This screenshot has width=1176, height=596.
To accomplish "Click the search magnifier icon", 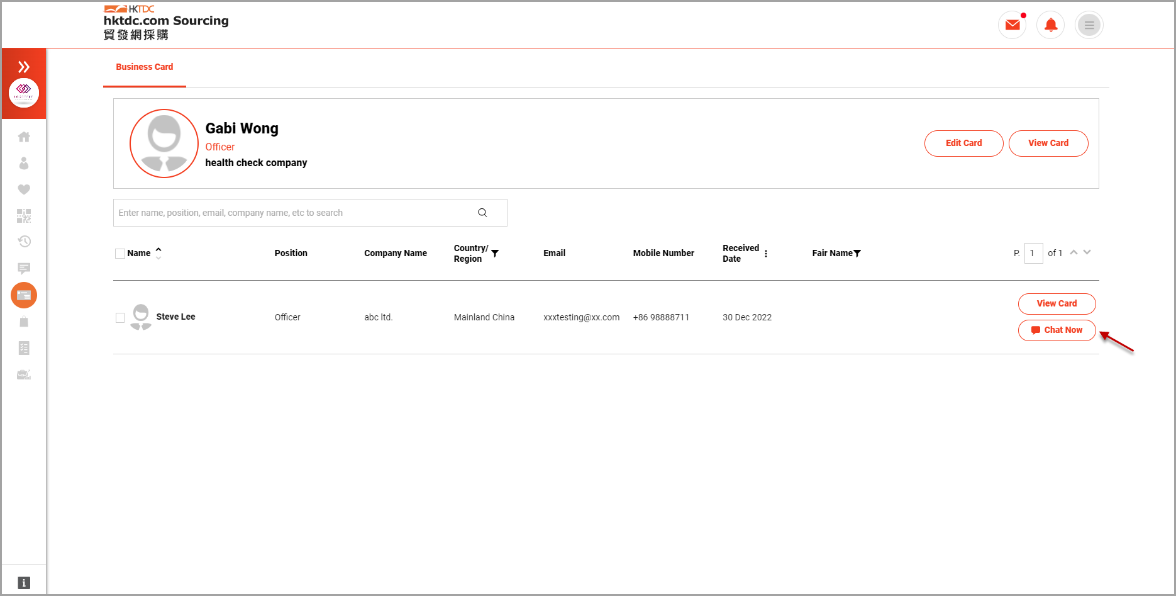I will pyautogui.click(x=482, y=213).
